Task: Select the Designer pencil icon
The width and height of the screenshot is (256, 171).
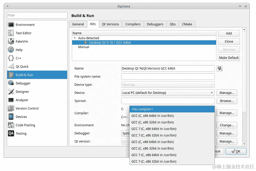Action: [x=11, y=92]
